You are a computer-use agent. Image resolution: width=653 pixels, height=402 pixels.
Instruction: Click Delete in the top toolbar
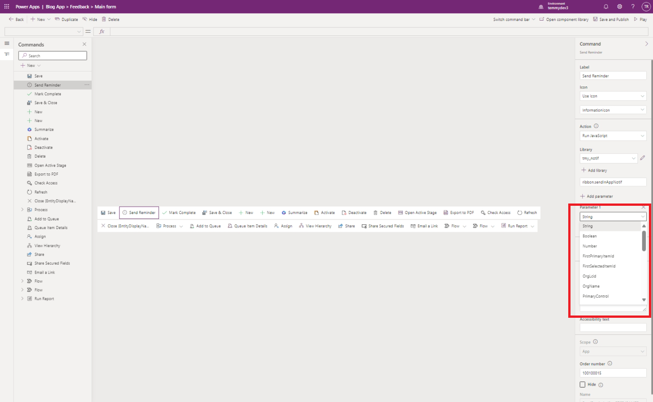pyautogui.click(x=111, y=20)
